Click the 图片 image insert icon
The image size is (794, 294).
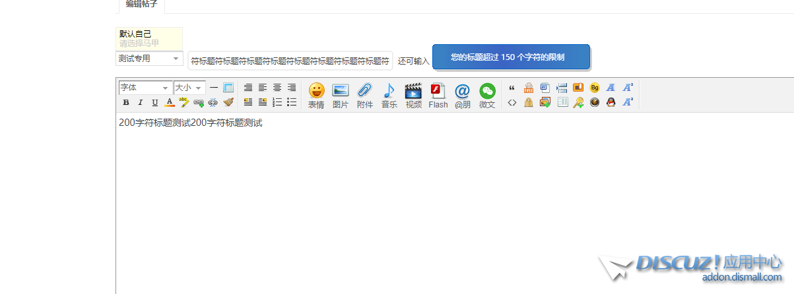point(341,95)
